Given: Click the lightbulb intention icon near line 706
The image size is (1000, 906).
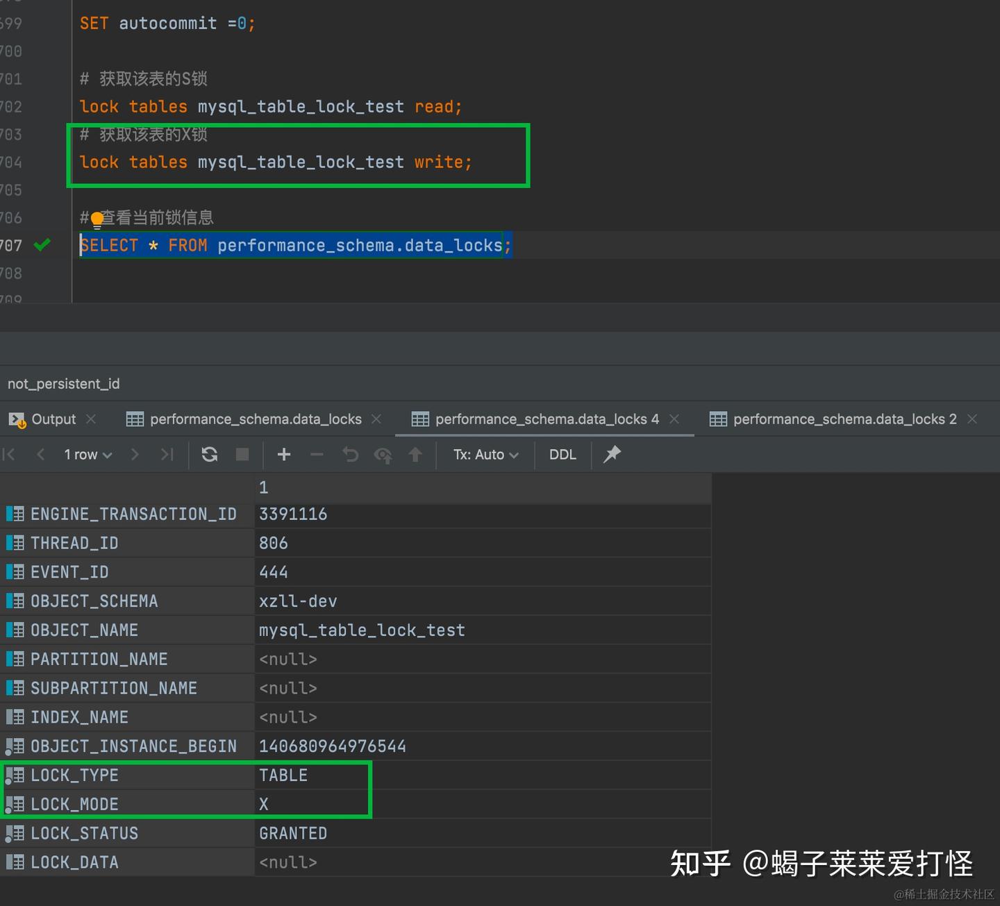Looking at the screenshot, I should click(97, 218).
